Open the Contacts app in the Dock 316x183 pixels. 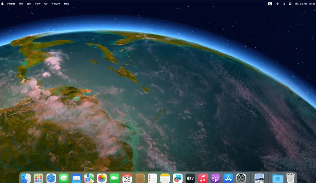tap(140, 178)
